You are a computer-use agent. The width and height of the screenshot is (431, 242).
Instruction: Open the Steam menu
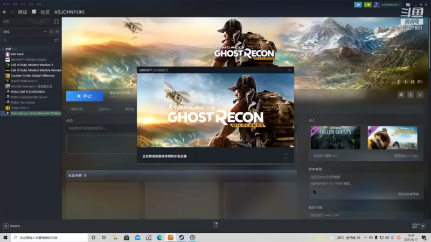coord(6,4)
